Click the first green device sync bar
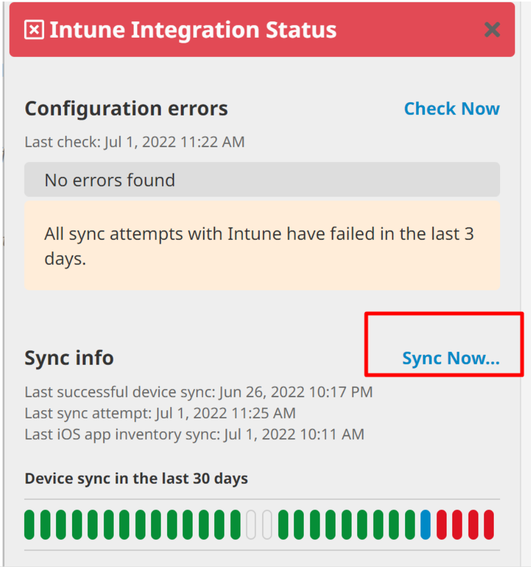Screen dimensions: 531x567 [x=29, y=525]
